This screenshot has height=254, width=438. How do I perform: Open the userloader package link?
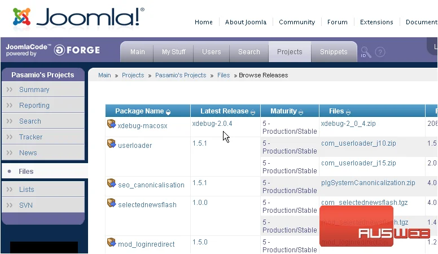coord(135,145)
